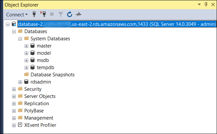Select the Server Objects label

tap(40, 96)
